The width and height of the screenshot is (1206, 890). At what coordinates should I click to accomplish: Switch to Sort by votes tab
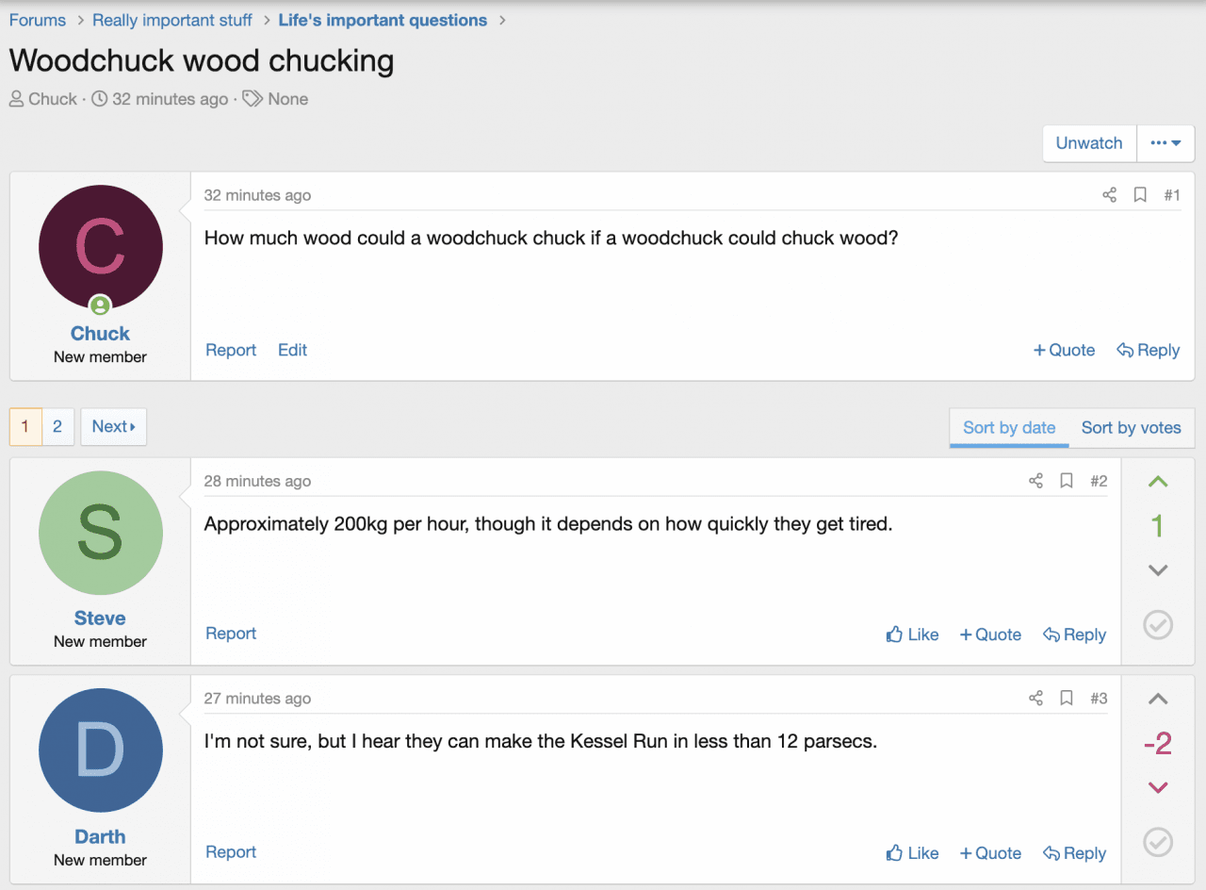point(1131,427)
